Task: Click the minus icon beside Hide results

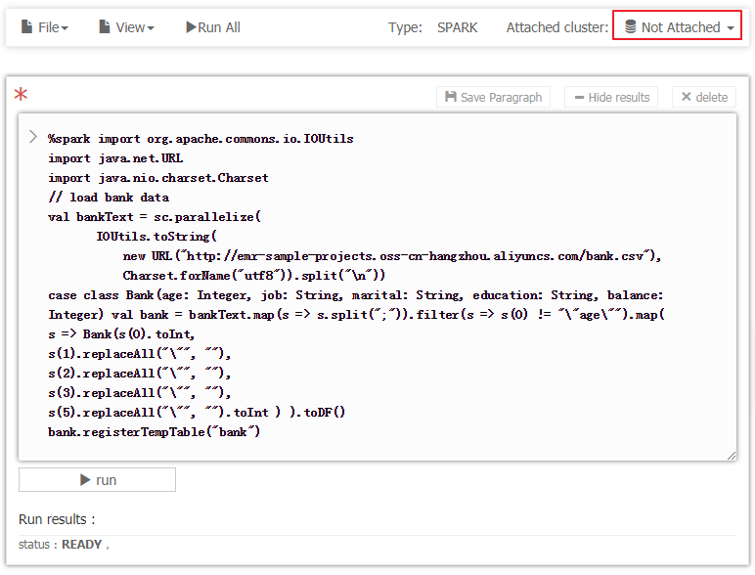Action: (x=579, y=97)
